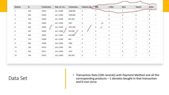Select ID cell '518'

click(29, 19)
